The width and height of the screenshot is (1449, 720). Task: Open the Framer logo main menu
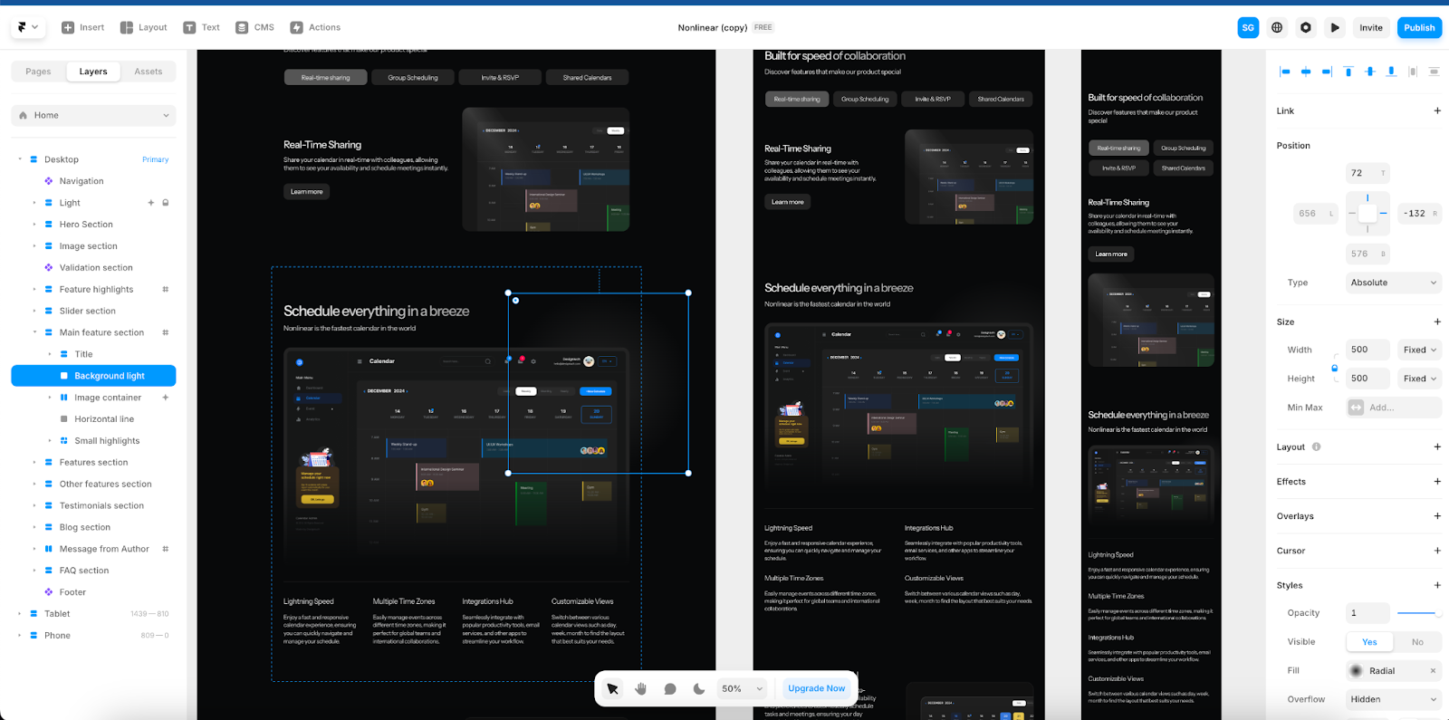(x=27, y=27)
